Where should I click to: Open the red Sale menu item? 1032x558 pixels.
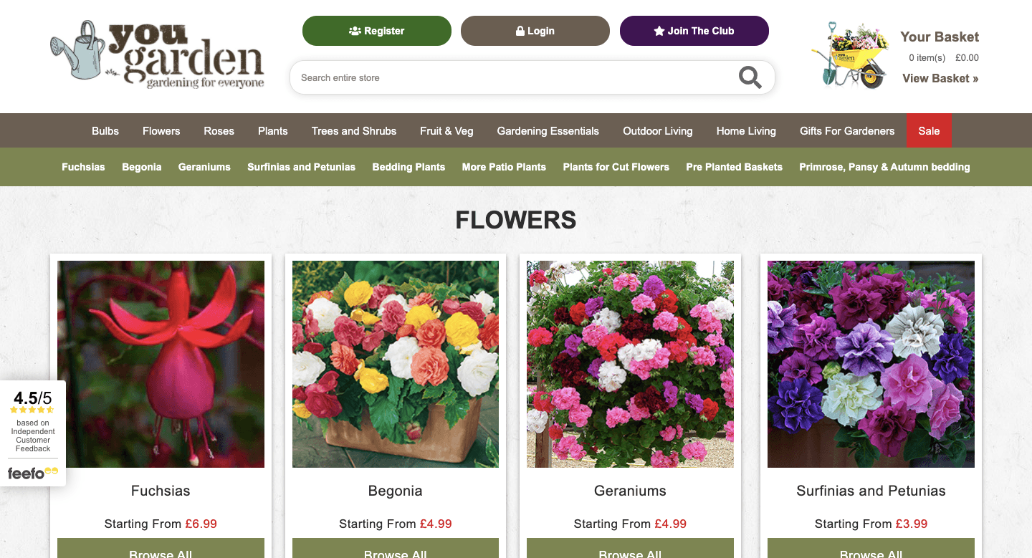tap(929, 131)
